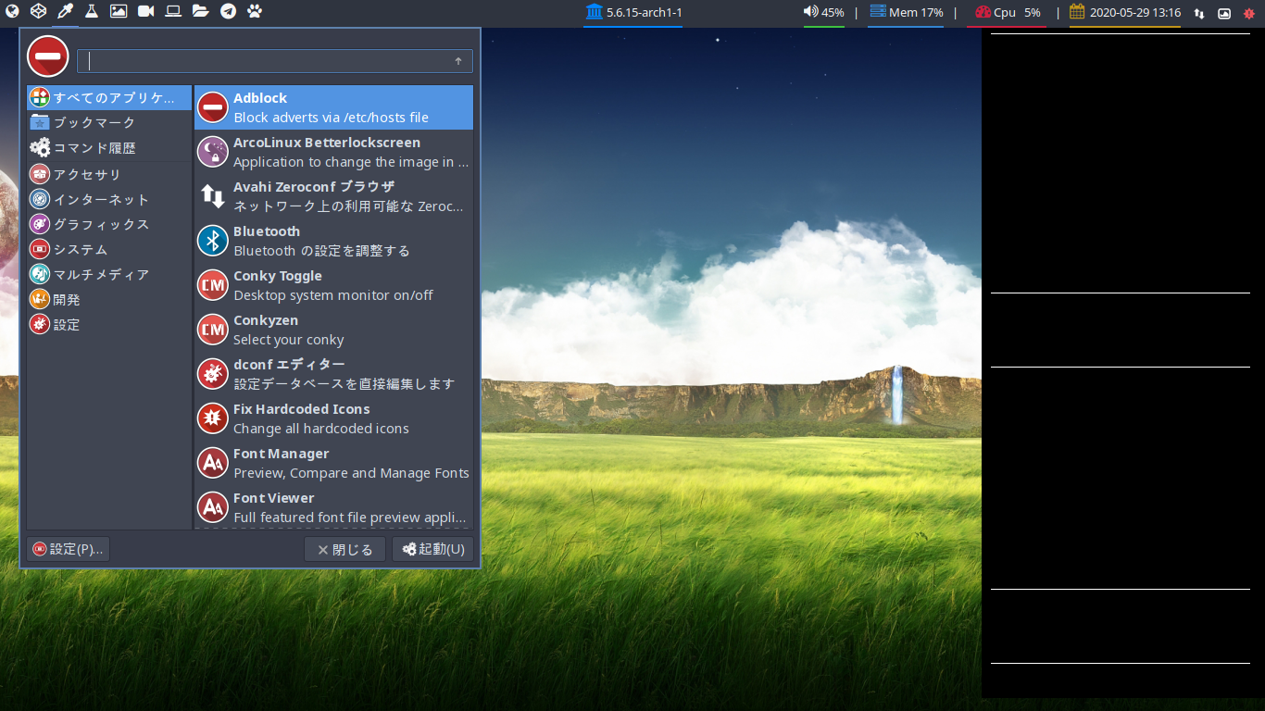Select マルチメディア category

(109, 274)
